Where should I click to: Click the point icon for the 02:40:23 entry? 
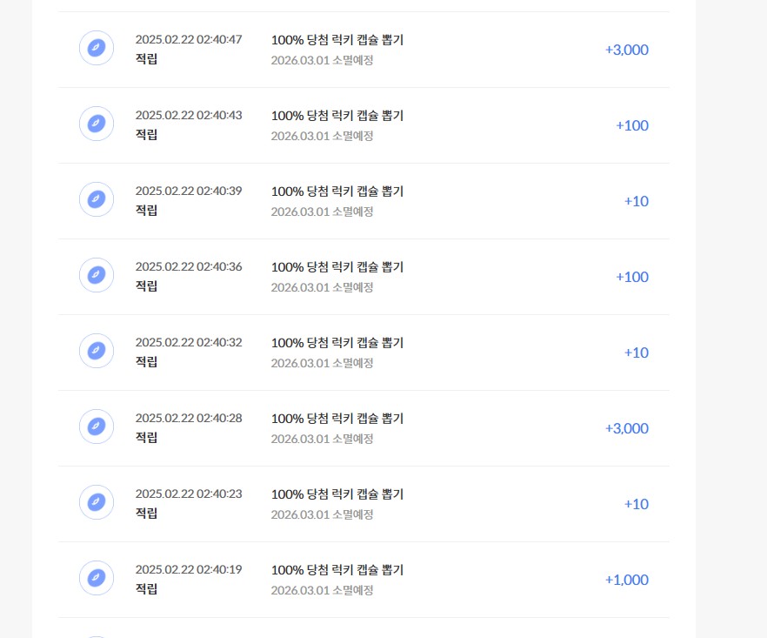click(97, 502)
